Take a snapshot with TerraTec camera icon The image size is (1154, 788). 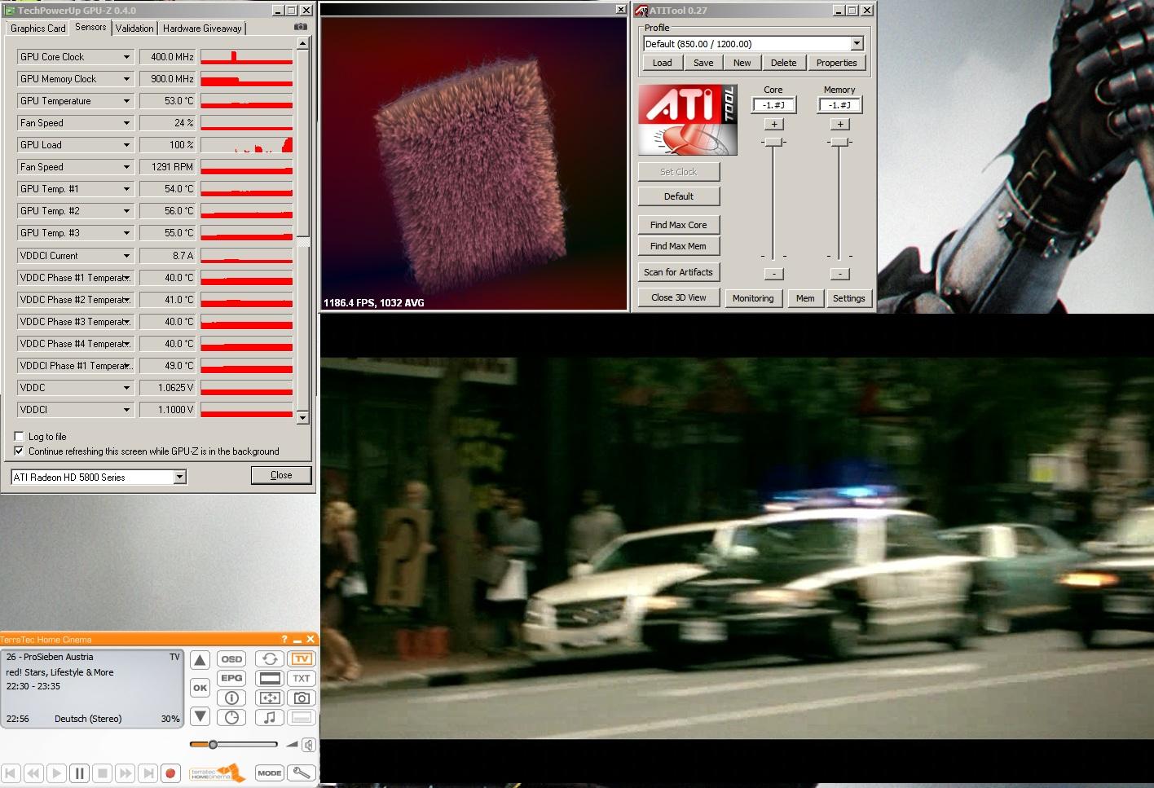point(302,698)
